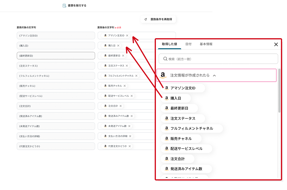
Task: Click the {最終更新日} target string field
Action: [x=56, y=56]
